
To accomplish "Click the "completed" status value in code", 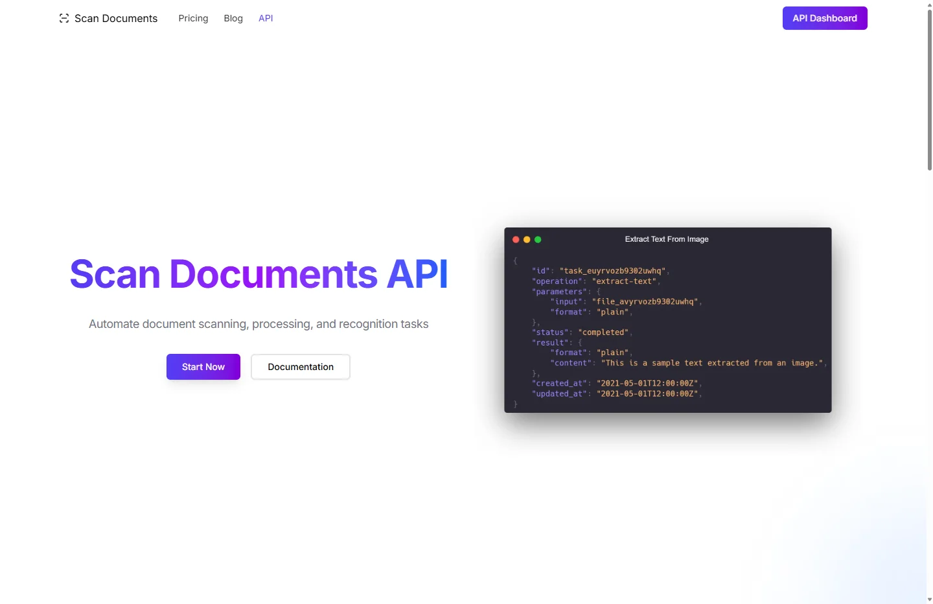I will click(x=603, y=332).
